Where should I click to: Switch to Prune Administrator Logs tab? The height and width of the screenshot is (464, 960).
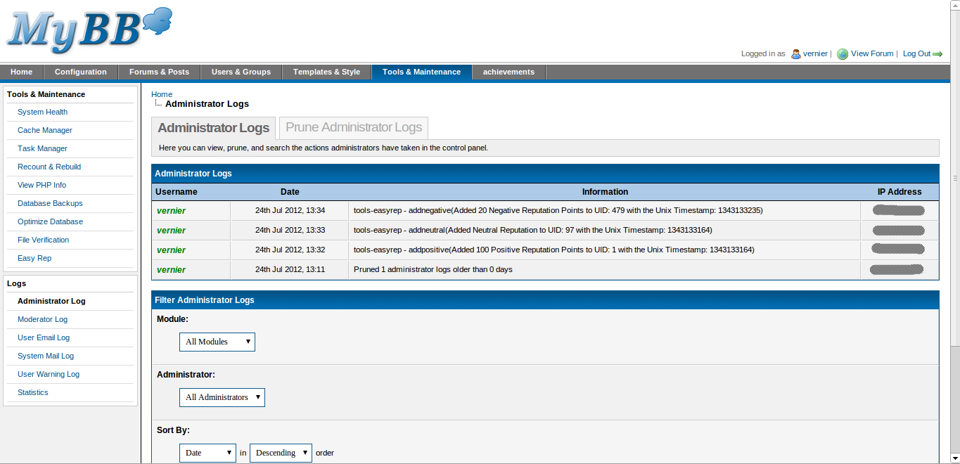(353, 127)
